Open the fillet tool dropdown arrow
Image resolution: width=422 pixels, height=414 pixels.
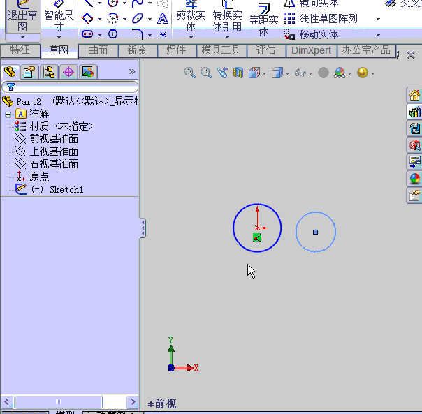(150, 35)
